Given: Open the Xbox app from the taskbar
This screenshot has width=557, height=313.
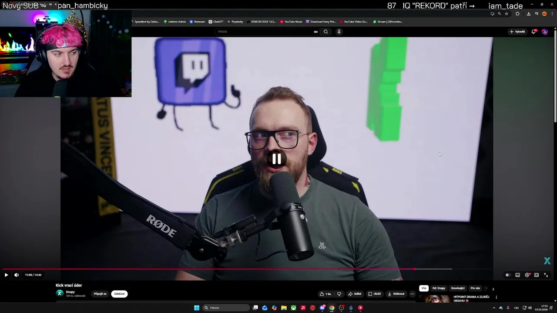Looking at the screenshot, I should pyautogui.click(x=294, y=308).
